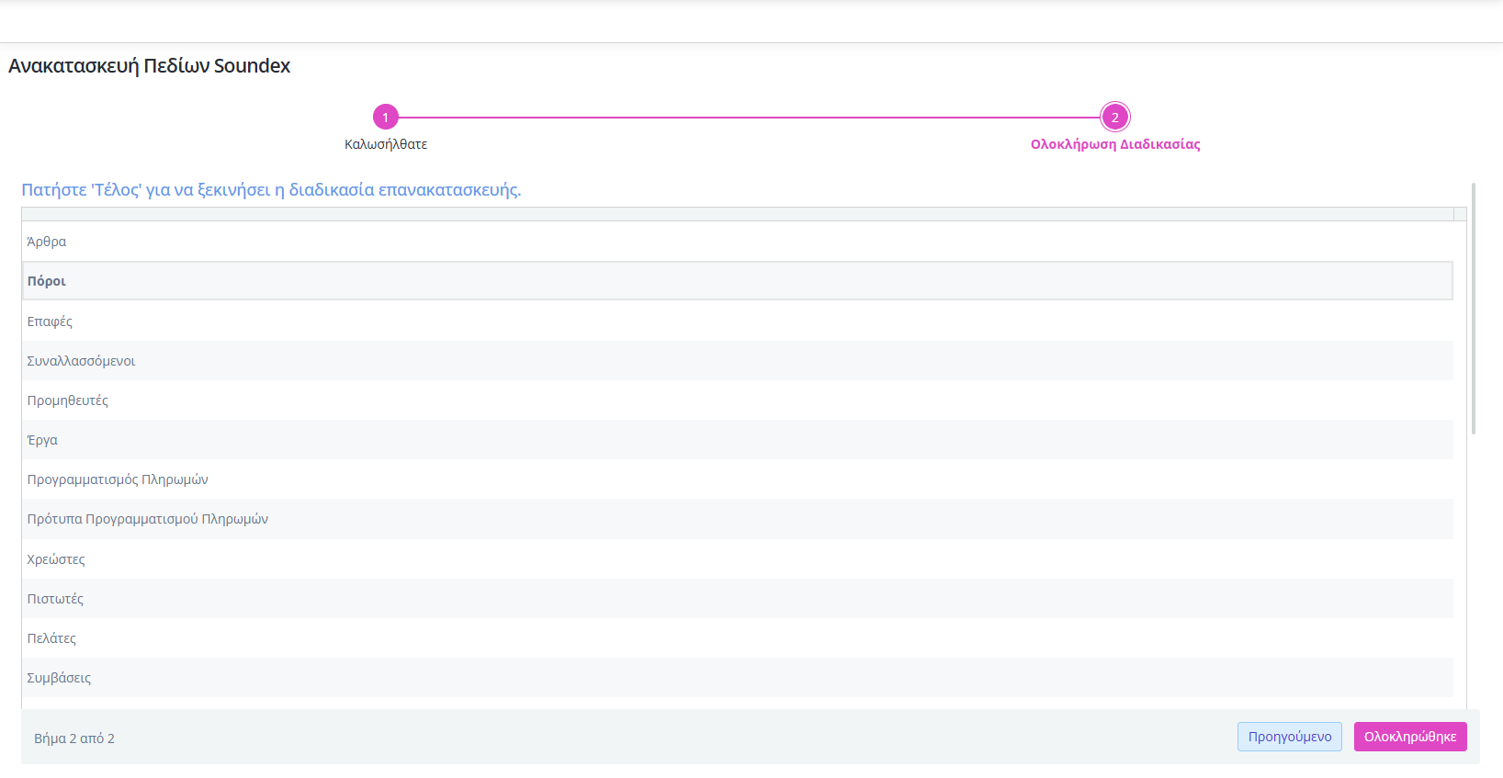Select the Έργα row

point(738,440)
